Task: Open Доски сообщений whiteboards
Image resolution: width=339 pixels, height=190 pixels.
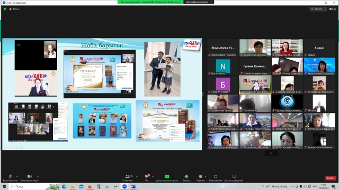Action: (234, 178)
